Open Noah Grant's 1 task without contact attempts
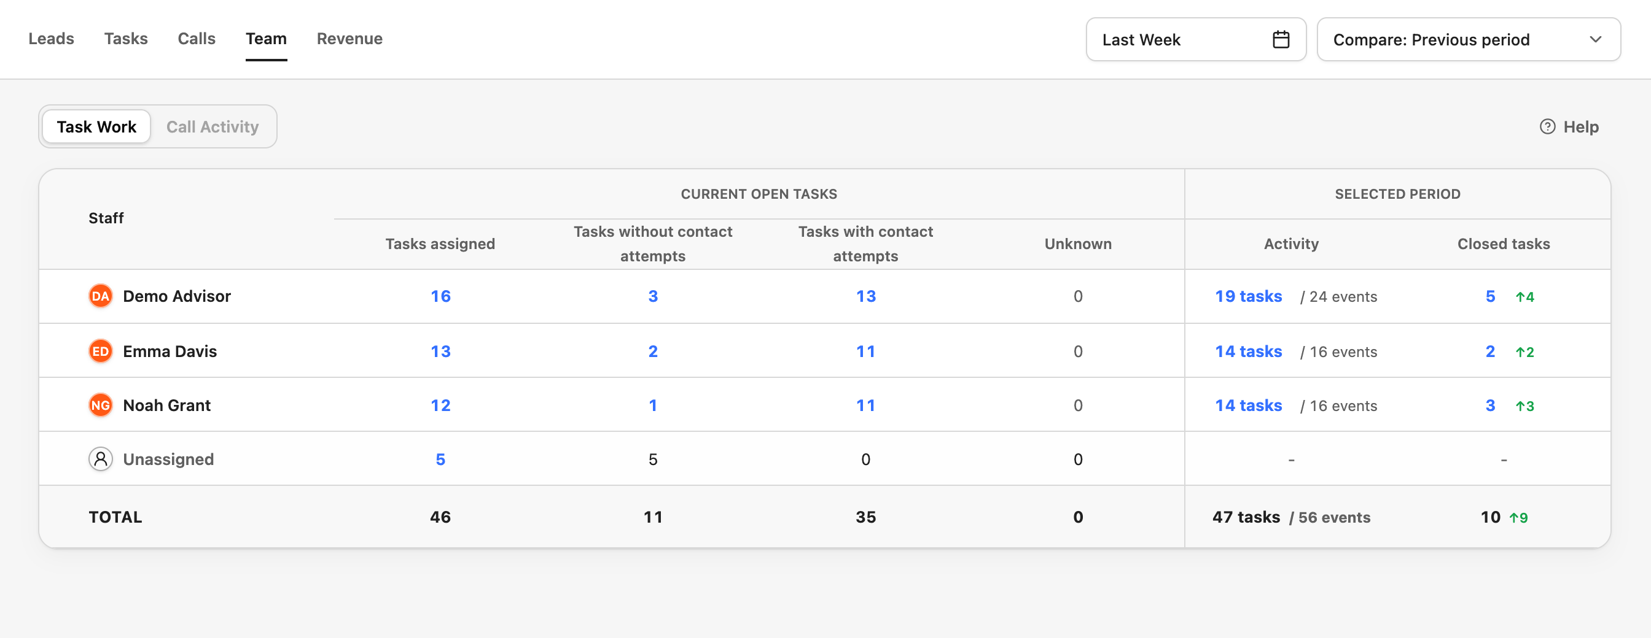Viewport: 1651px width, 638px height. pos(652,405)
